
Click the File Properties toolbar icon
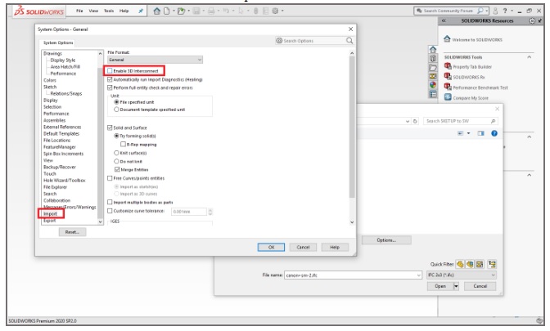(265, 11)
